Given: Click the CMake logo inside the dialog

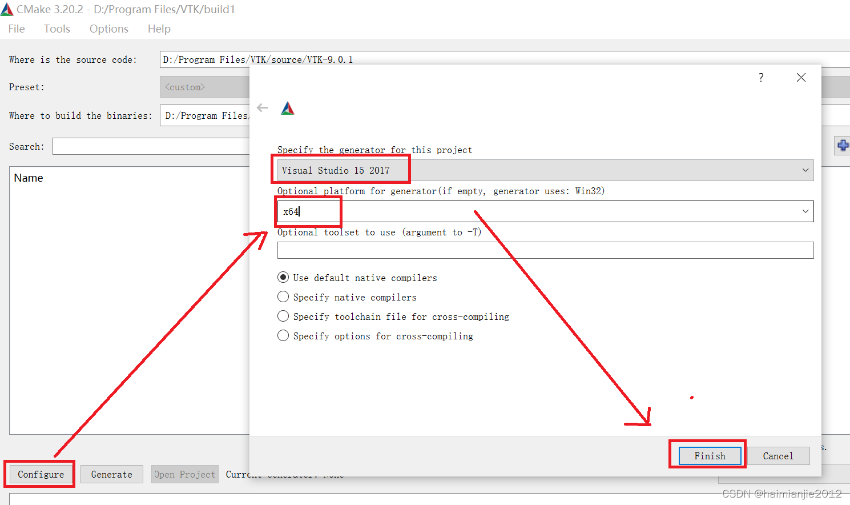Looking at the screenshot, I should tap(288, 108).
